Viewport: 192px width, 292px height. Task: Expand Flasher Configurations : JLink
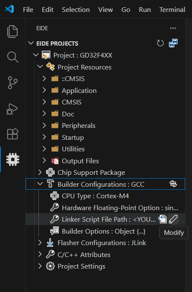(x=40, y=243)
